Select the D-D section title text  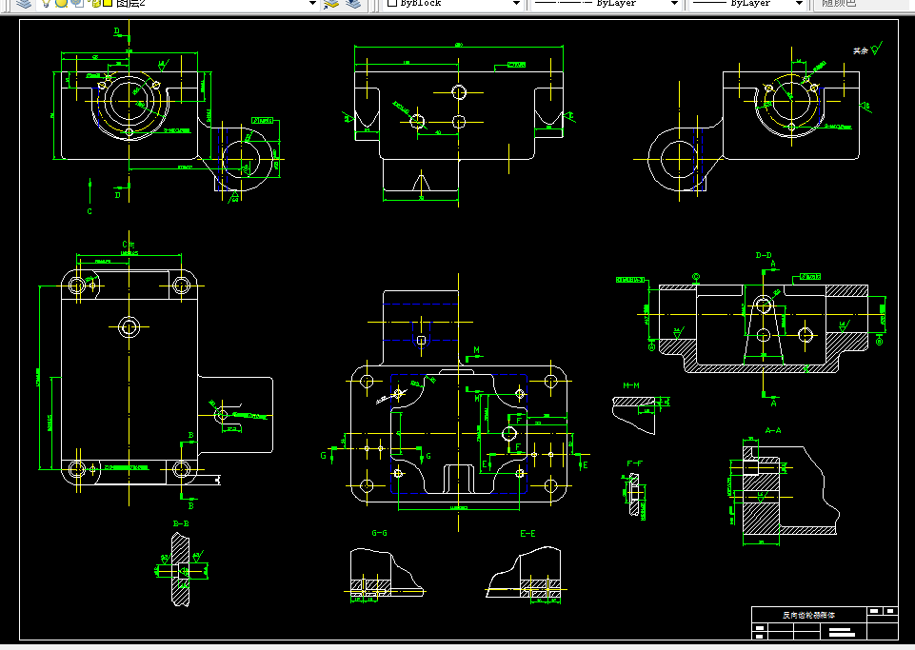[x=764, y=255]
